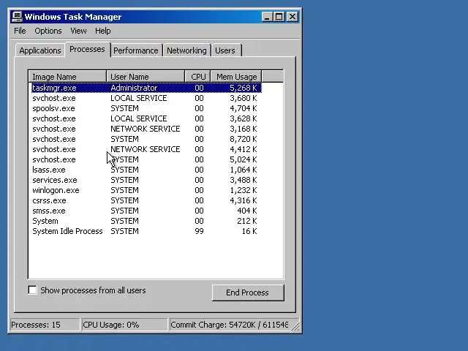Select svchost.exe using 3,168 K memory
468x351 pixels.
[x=146, y=129]
